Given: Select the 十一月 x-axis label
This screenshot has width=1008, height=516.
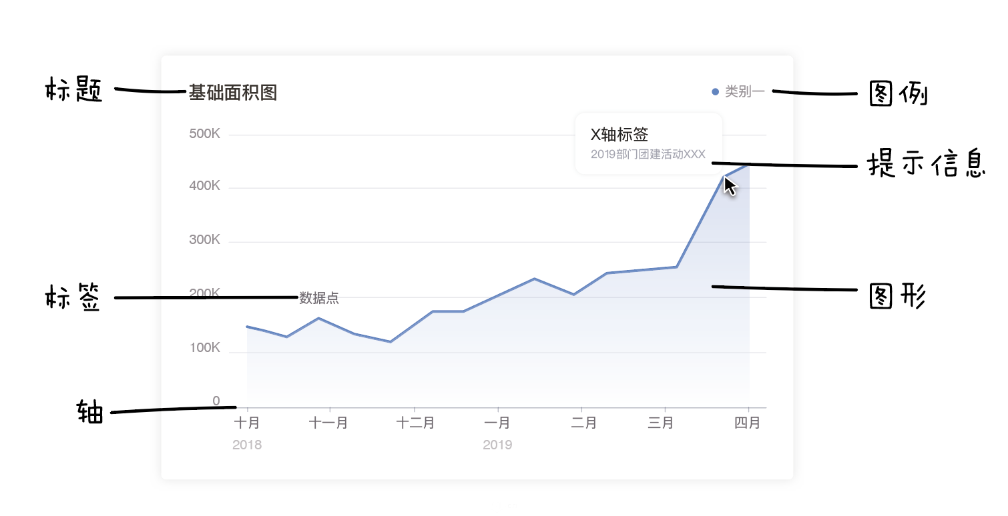Looking at the screenshot, I should pos(328,423).
